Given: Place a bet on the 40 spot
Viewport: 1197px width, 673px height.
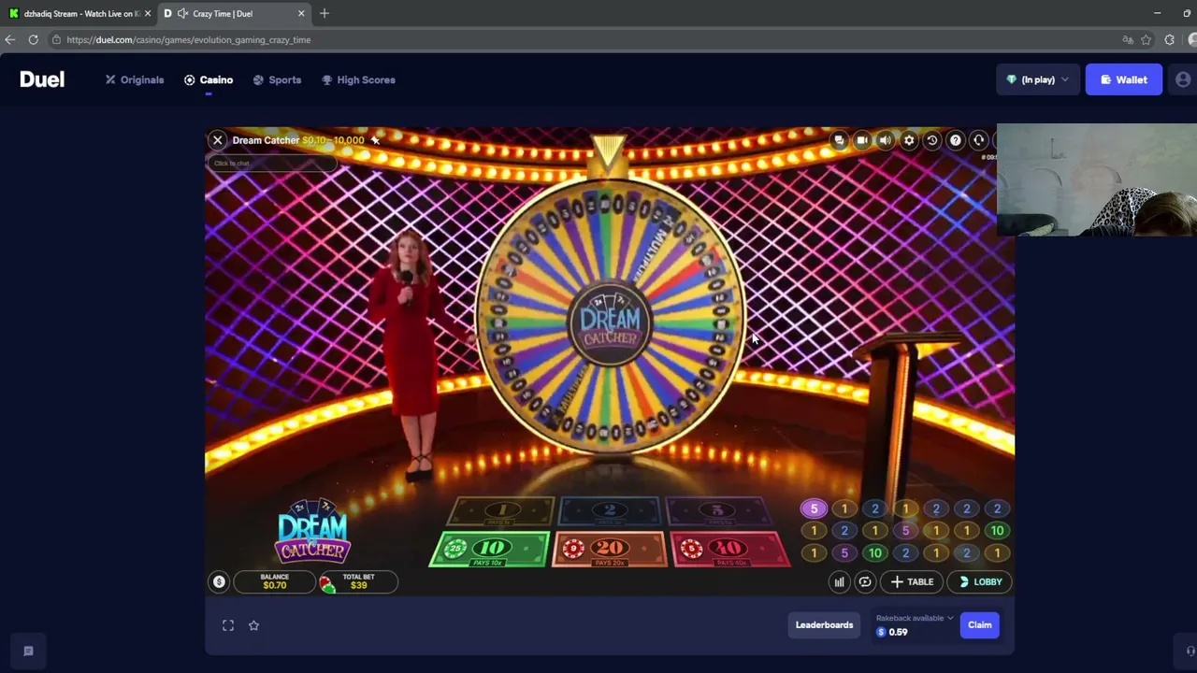Looking at the screenshot, I should coord(730,549).
